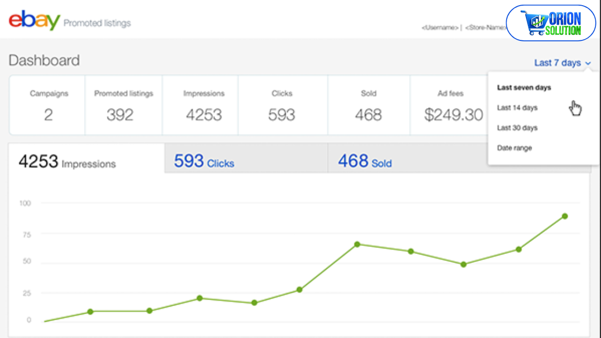Click the 25 label on chart axis

pos(27,293)
